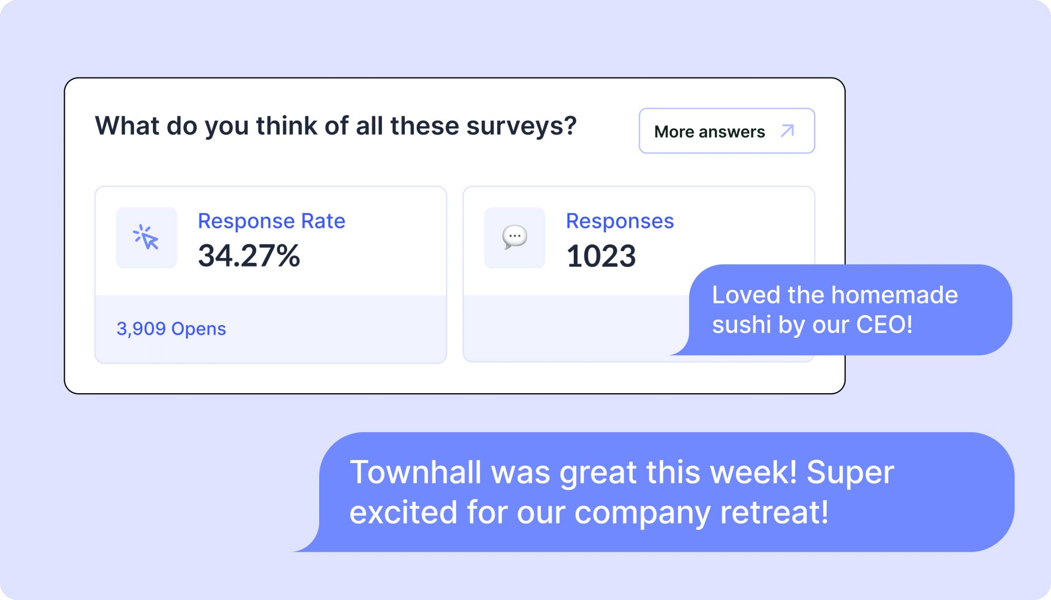This screenshot has width=1051, height=600.
Task: Open the Townhall comment bubble
Action: tap(653, 492)
